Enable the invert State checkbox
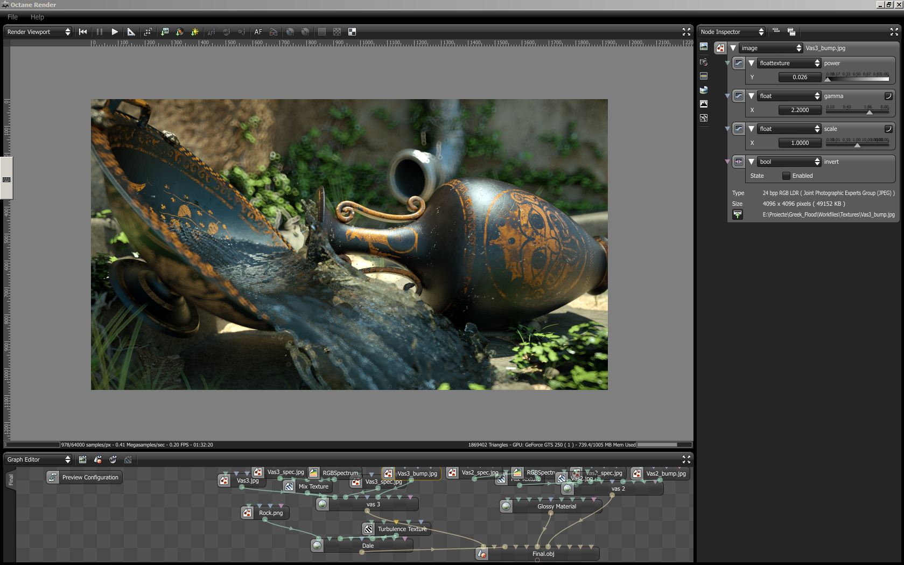Screen dimensions: 904x565 tap(786, 176)
